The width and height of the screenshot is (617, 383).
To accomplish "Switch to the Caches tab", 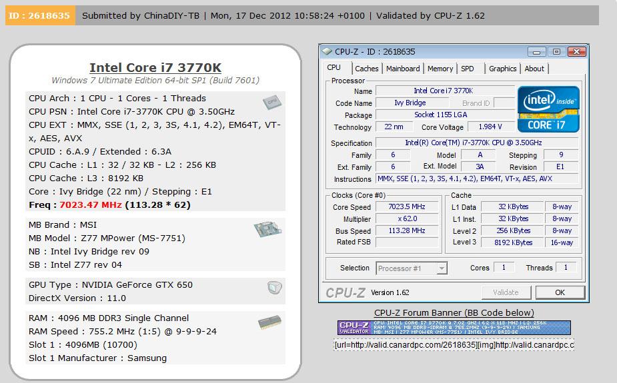I will pos(366,69).
